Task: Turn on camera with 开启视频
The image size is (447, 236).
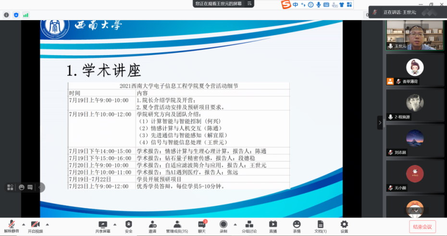Action: (35, 226)
